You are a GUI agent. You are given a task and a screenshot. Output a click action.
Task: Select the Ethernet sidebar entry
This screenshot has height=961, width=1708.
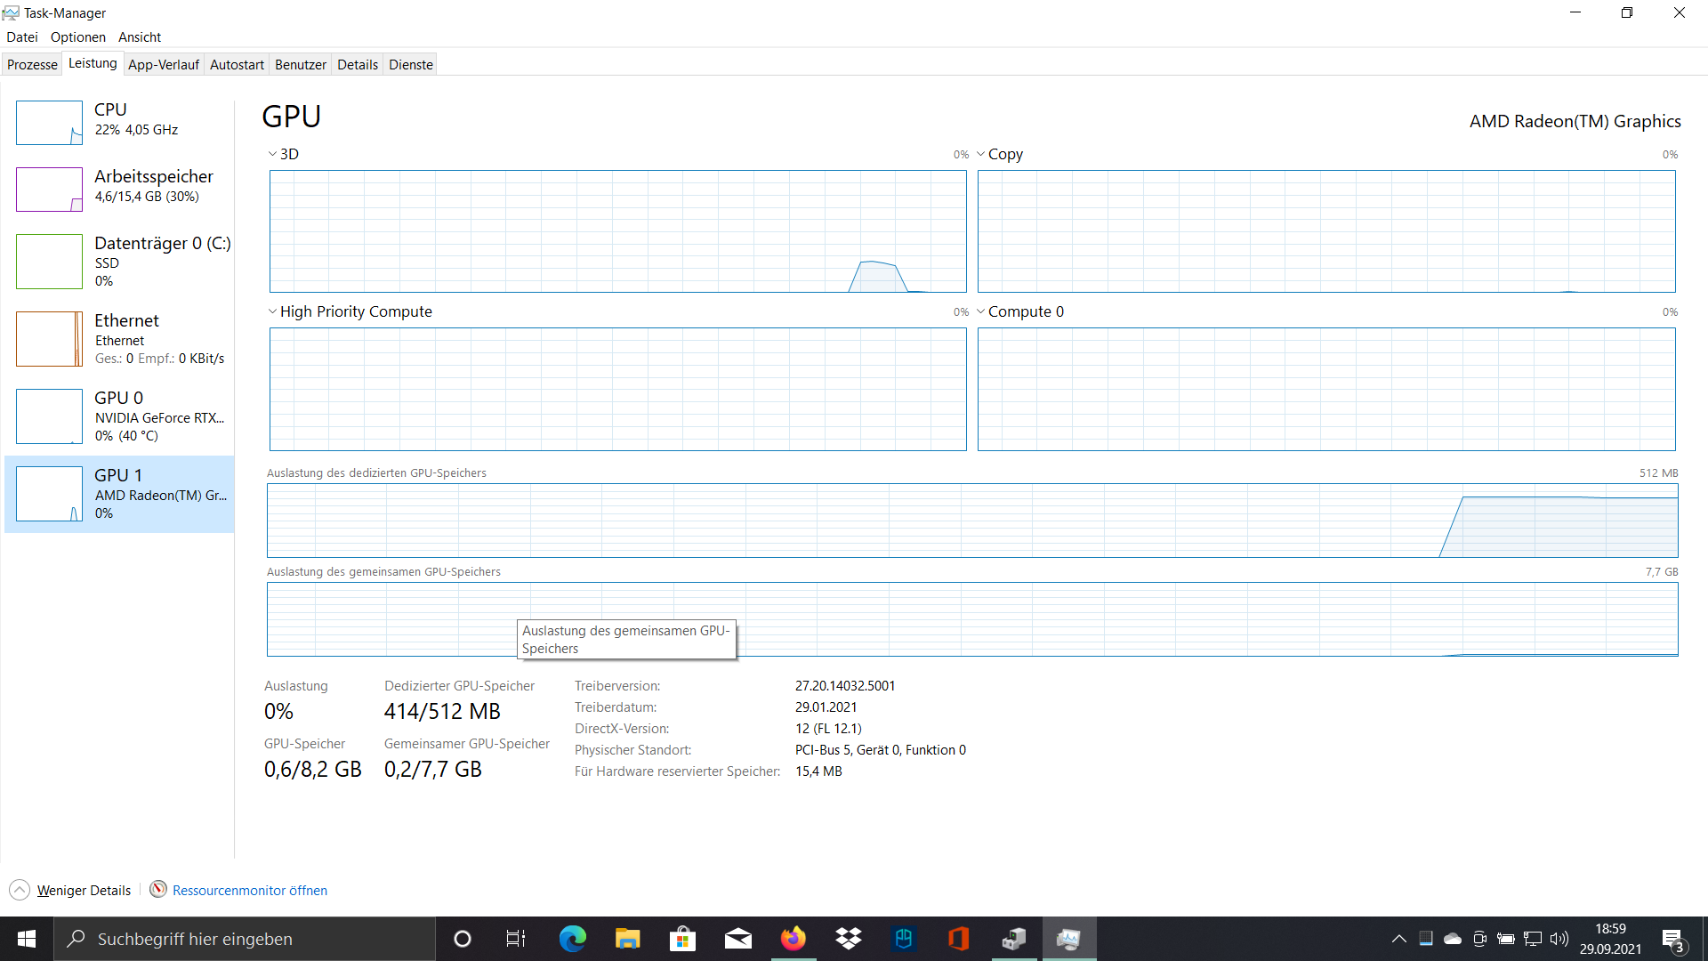[119, 339]
